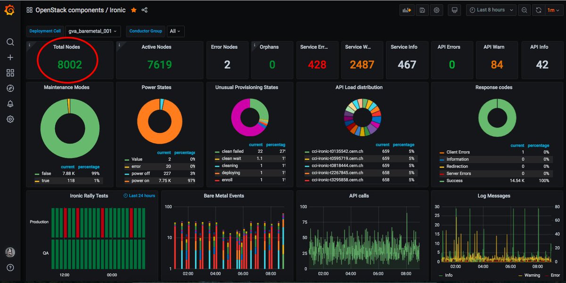Screen dimensions: 566x283
Task: Click color swatch of cci-ironic-t0135542.cern.ch legend
Action: pyautogui.click(x=308, y=152)
